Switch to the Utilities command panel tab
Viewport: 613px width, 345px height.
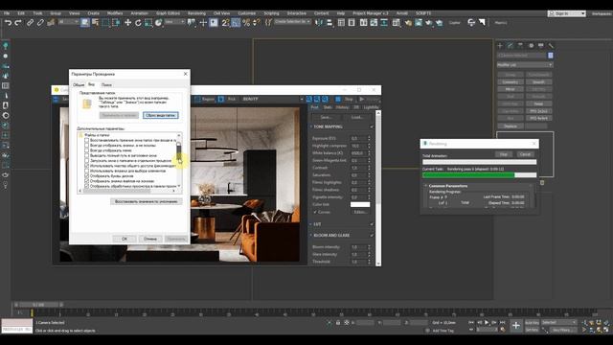(x=551, y=46)
